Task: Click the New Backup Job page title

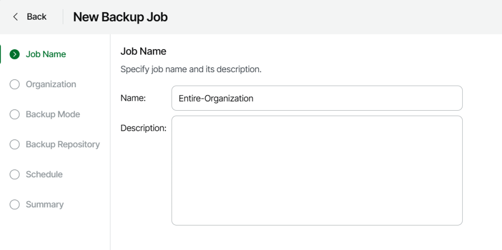Action: (120, 17)
